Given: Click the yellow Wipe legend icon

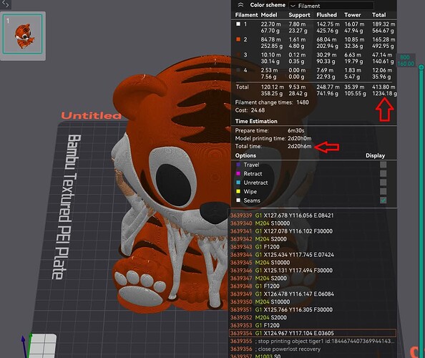Looking at the screenshot, I should click(238, 191).
